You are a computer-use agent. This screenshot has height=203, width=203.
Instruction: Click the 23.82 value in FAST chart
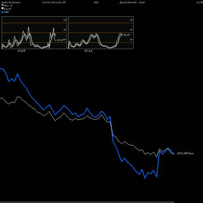(x=60, y=40)
